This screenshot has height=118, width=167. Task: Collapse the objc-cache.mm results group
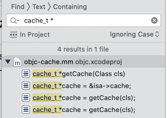[8, 62]
